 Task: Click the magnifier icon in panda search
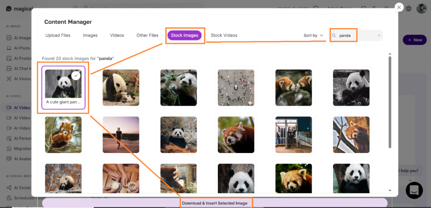pyautogui.click(x=334, y=36)
